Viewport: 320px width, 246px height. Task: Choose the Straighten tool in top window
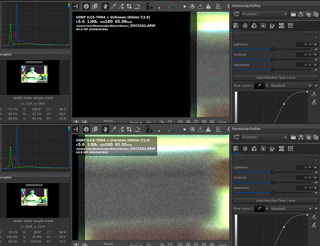[x=137, y=6]
